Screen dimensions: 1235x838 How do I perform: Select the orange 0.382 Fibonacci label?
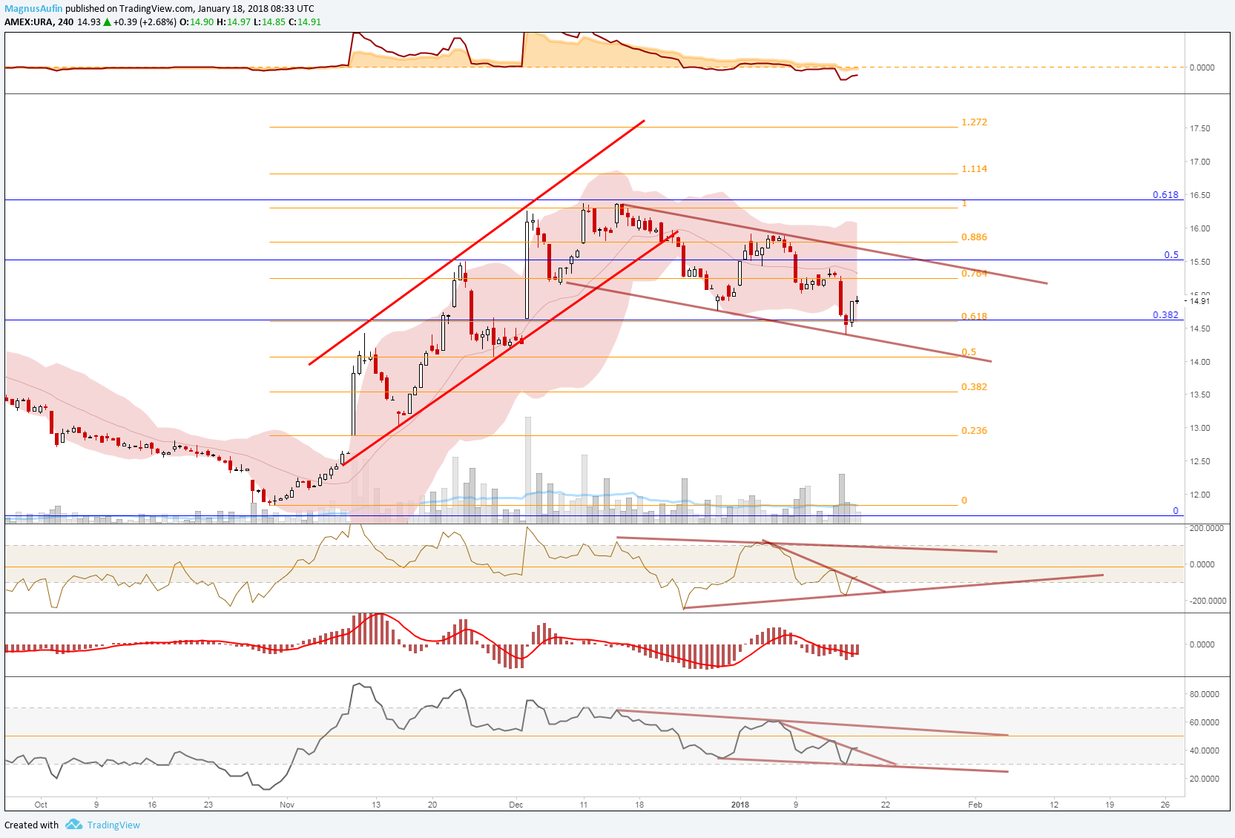[x=974, y=387]
